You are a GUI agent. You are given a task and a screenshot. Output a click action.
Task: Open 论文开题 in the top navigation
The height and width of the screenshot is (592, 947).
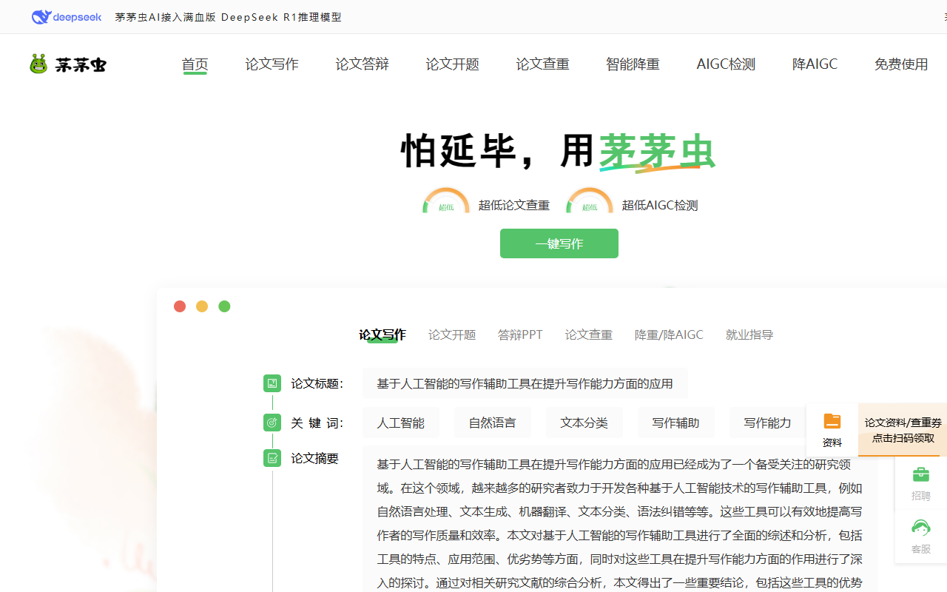[453, 64]
